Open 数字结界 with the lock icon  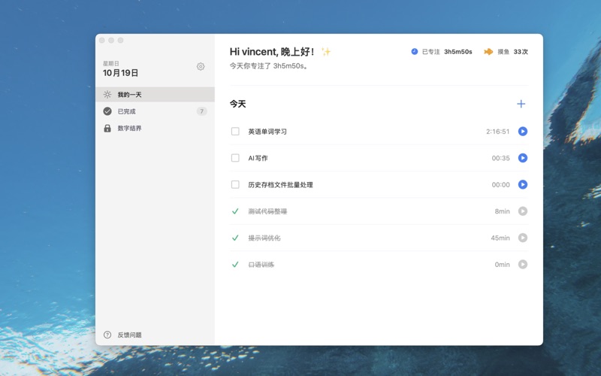coord(129,129)
